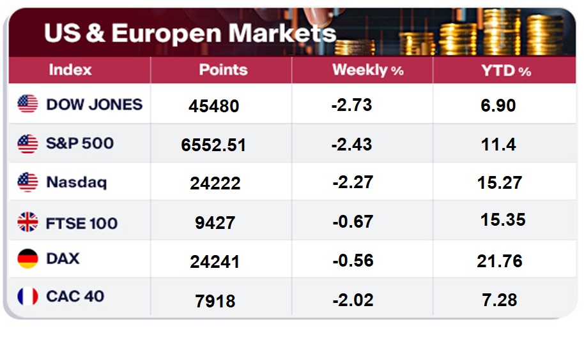Image resolution: width=584 pixels, height=338 pixels.
Task: Click the US flag beside Nasdaq
Action: [x=27, y=183]
